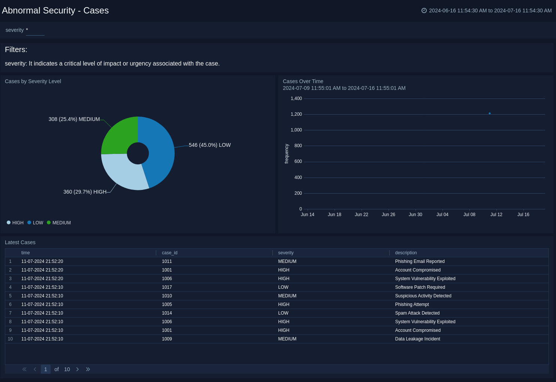
Task: Click the 'Cases by Severity Level' panel title
Action: tap(33, 81)
